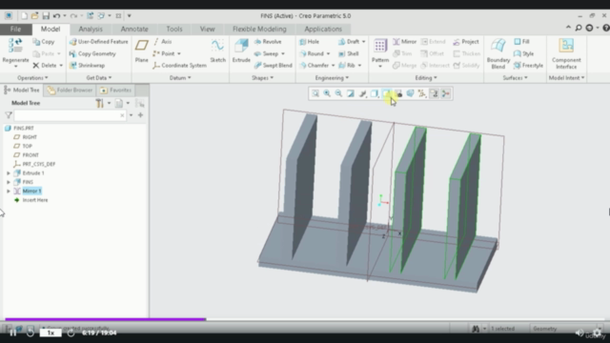Click User-Defined Feature
Image resolution: width=610 pixels, height=343 pixels.
click(98, 42)
